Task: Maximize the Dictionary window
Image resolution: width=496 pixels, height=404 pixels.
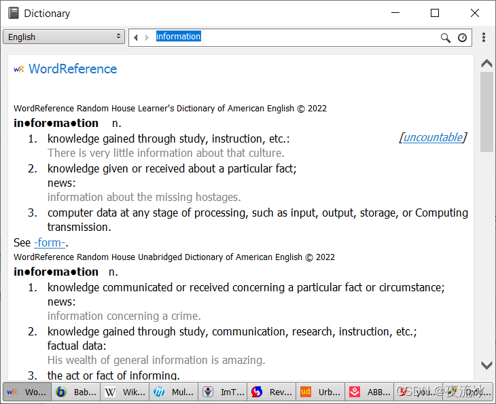Action: tap(435, 13)
